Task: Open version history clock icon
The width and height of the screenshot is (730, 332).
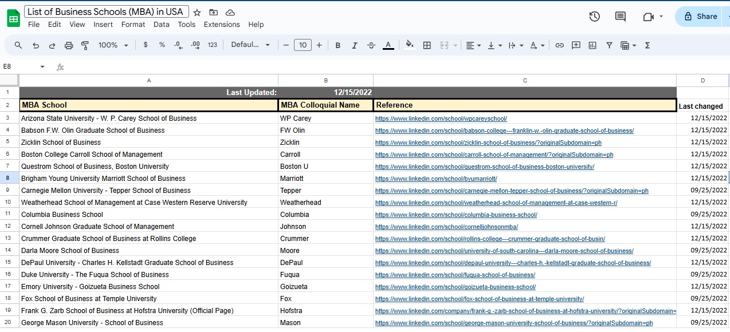Action: pyautogui.click(x=594, y=17)
